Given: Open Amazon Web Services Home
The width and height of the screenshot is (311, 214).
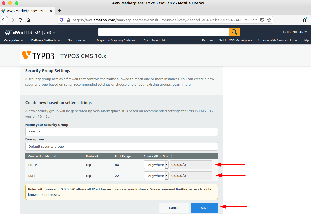Looking at the screenshot, I should tap(277, 40).
